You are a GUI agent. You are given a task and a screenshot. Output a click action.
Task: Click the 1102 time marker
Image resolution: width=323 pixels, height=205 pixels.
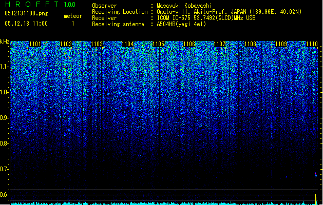(x=66, y=44)
